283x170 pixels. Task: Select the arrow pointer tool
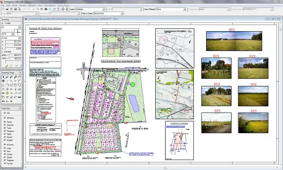coord(3,77)
